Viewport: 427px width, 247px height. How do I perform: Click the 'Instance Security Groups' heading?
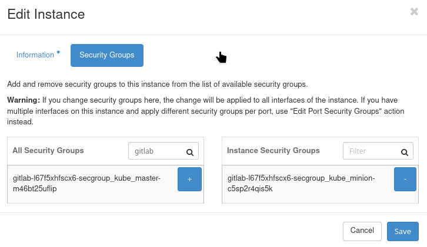click(273, 151)
